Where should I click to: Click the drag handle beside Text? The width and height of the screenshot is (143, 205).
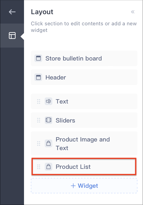point(39,101)
